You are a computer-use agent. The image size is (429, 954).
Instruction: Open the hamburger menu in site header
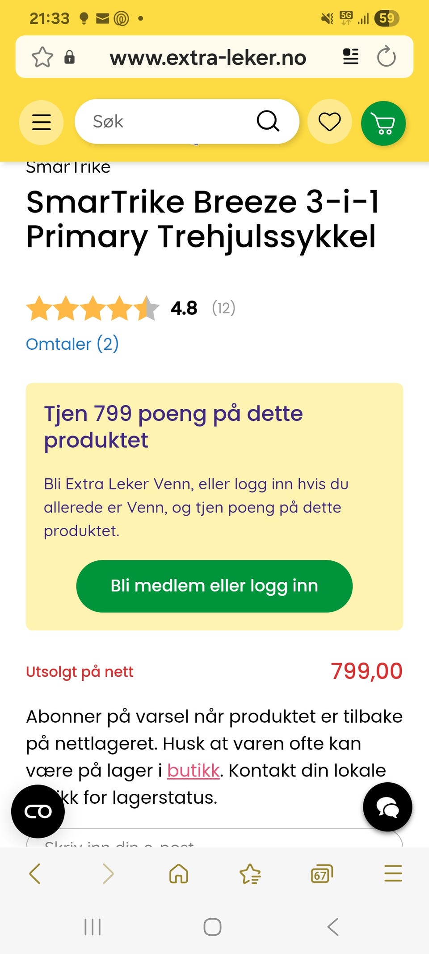[41, 122]
